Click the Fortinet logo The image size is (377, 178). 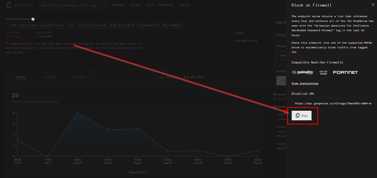tap(345, 72)
